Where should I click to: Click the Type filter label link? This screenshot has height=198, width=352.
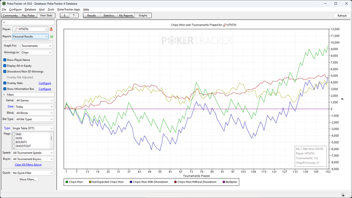[x=7, y=128]
